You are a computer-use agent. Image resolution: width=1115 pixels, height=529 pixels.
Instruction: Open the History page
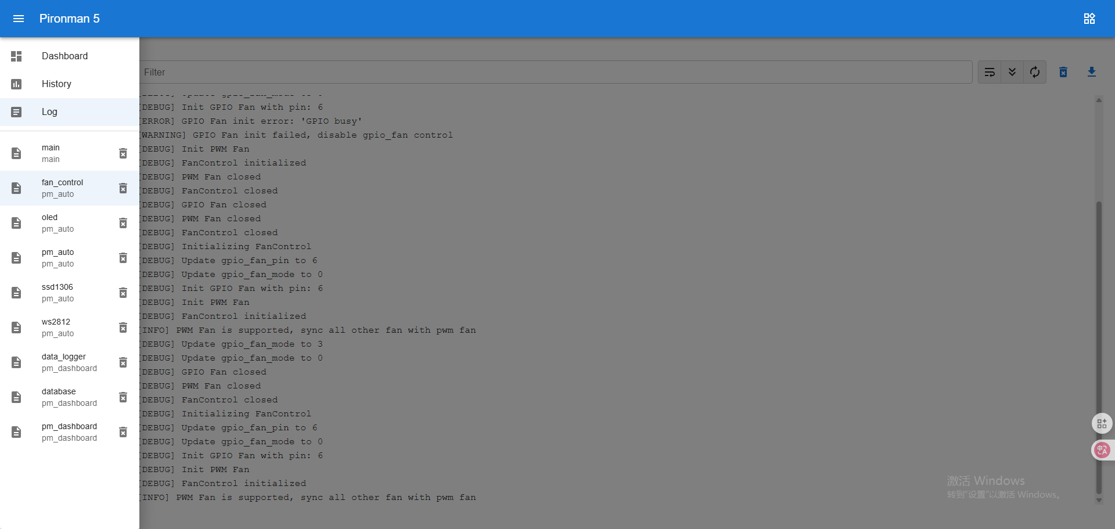(x=70, y=84)
